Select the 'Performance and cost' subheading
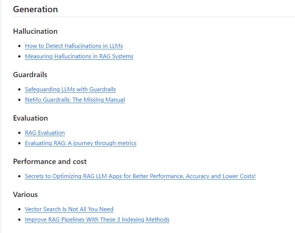 (50, 161)
